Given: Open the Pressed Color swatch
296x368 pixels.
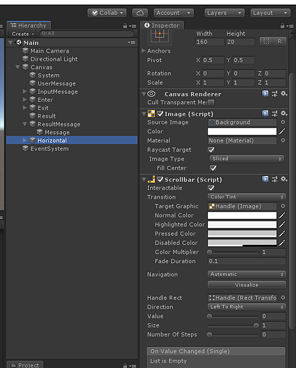Looking at the screenshot, I should [x=242, y=234].
